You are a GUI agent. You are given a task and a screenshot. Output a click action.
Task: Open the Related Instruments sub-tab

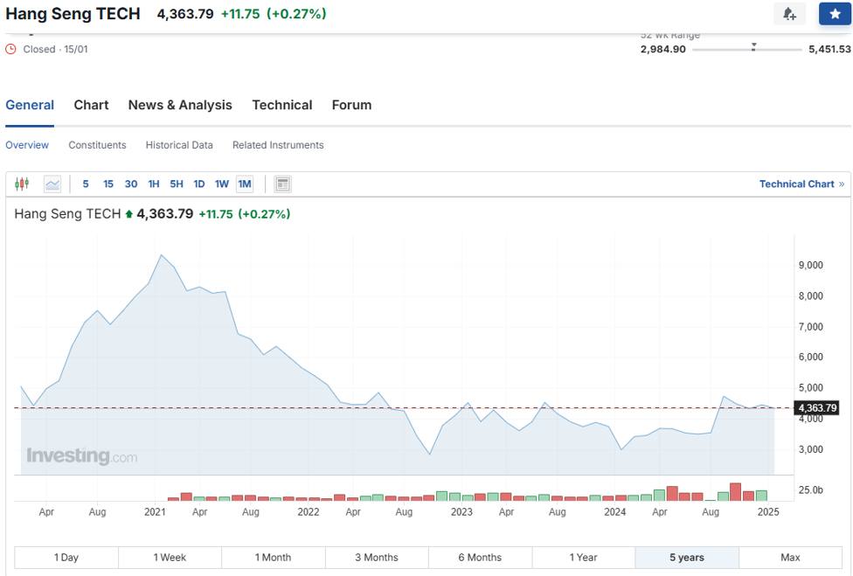pyautogui.click(x=278, y=145)
